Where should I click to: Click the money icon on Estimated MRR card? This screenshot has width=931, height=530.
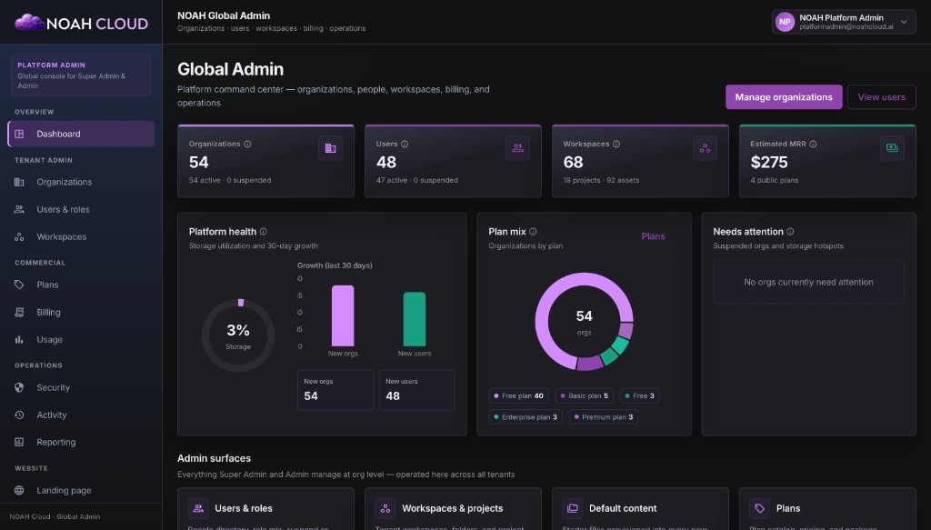click(x=892, y=148)
